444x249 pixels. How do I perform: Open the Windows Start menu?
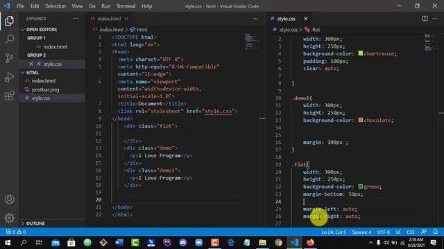(8, 243)
